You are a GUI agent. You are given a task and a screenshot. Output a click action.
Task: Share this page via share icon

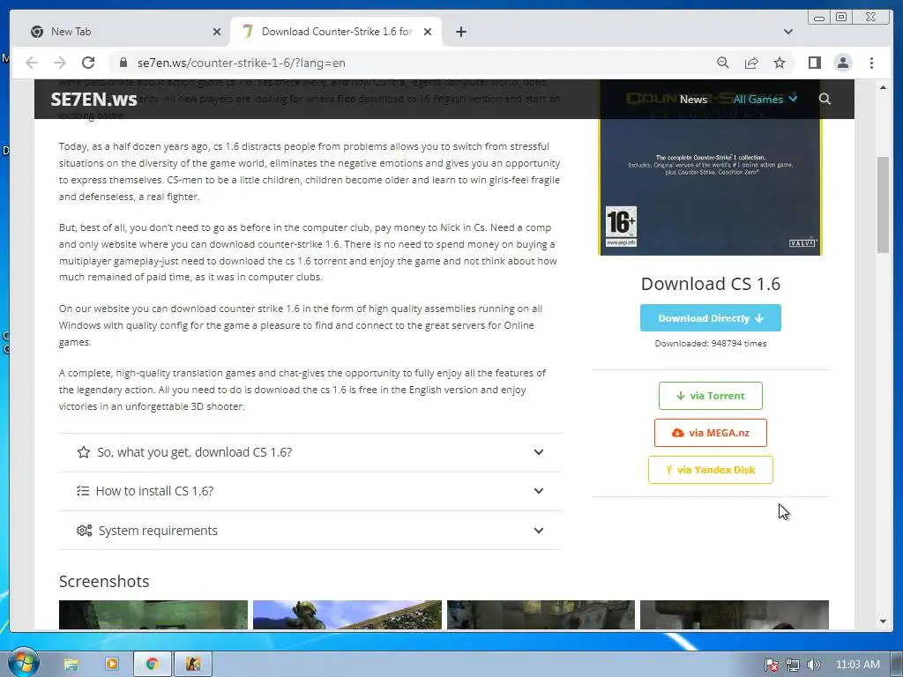pos(751,63)
